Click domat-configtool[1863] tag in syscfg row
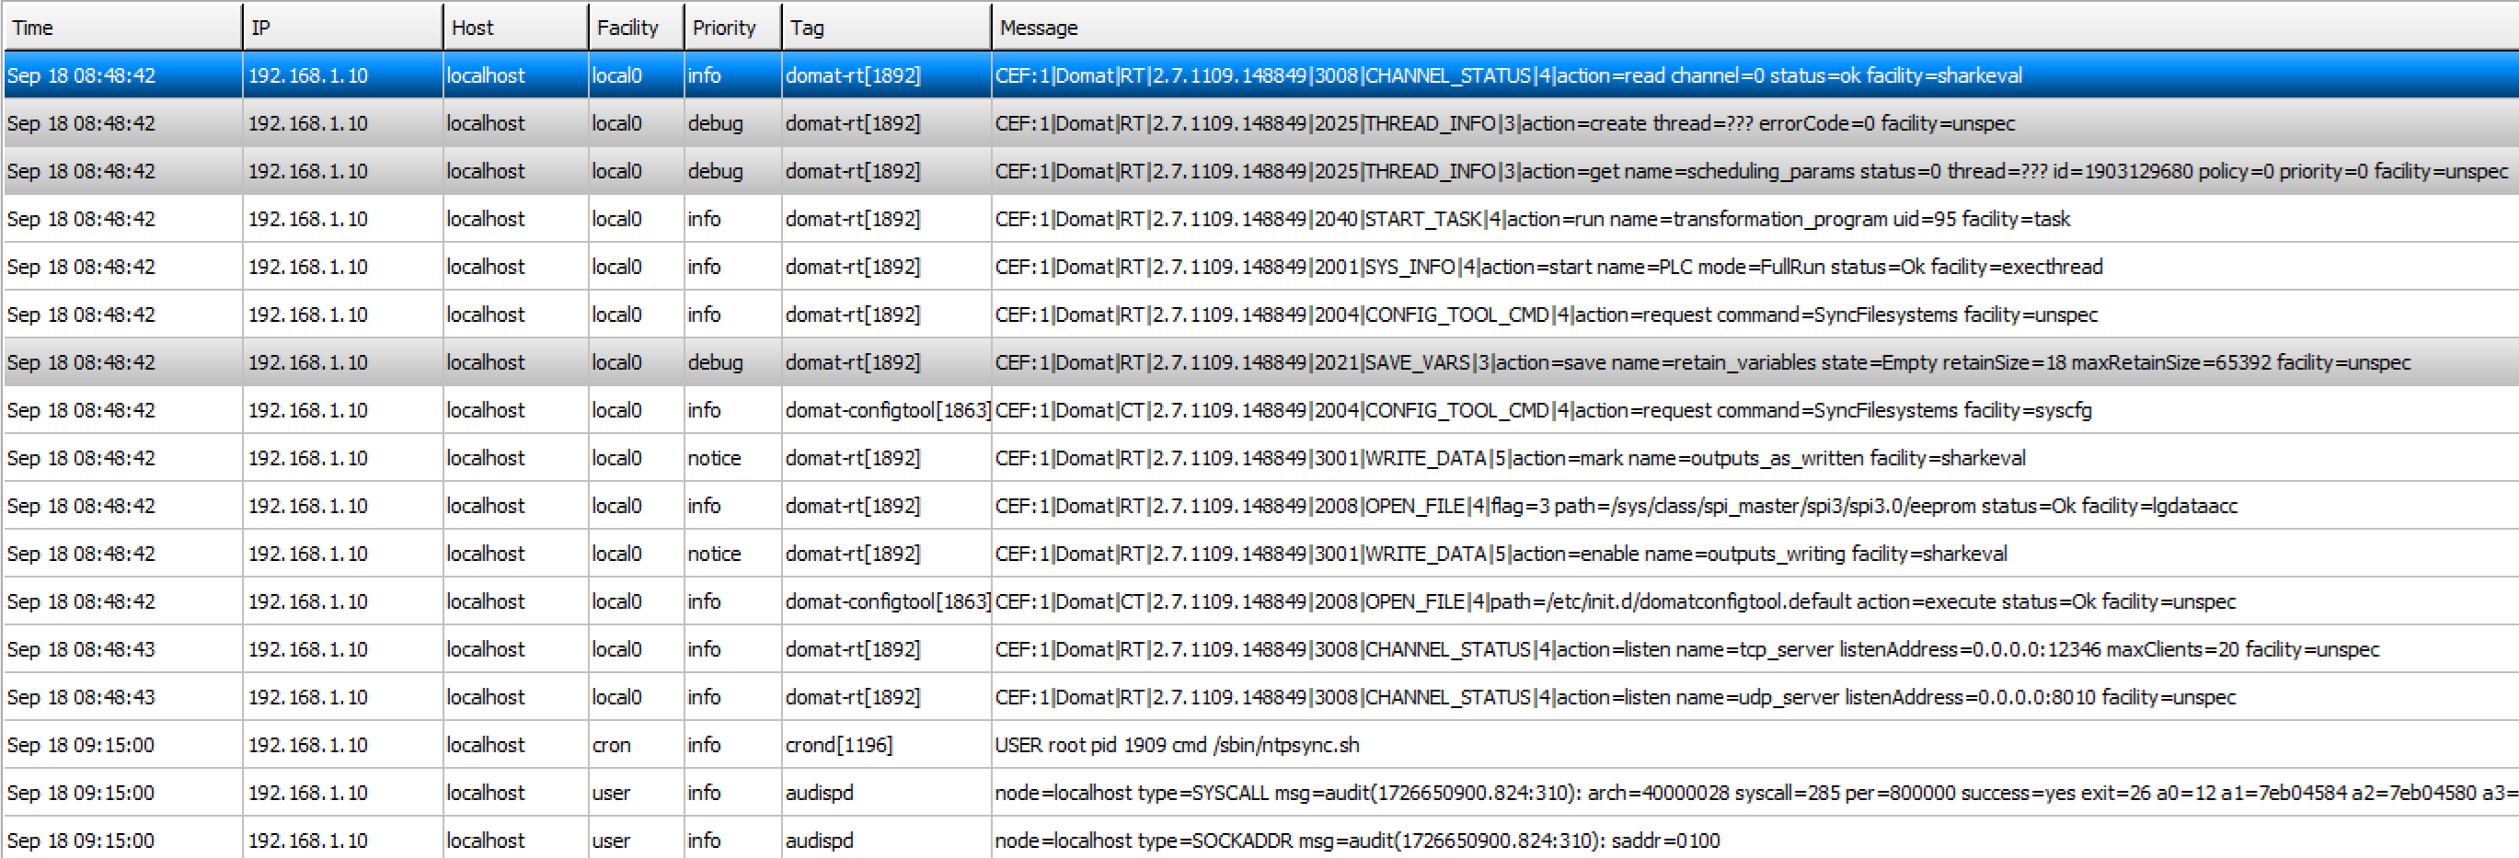 click(888, 410)
